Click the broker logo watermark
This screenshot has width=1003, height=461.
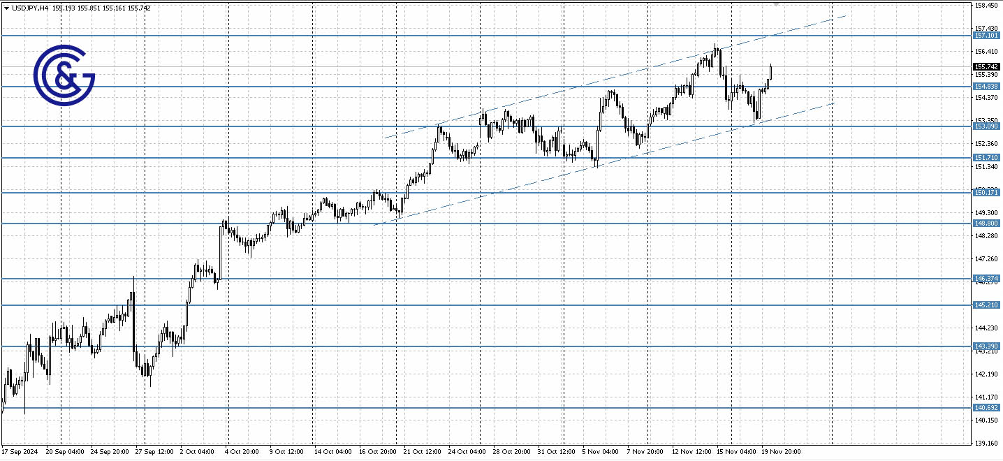pyautogui.click(x=63, y=73)
